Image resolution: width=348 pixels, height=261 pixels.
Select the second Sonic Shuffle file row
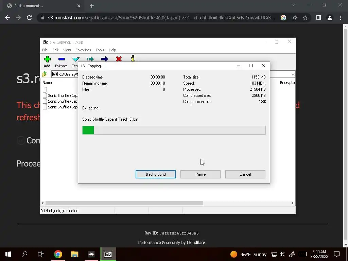[60, 101]
